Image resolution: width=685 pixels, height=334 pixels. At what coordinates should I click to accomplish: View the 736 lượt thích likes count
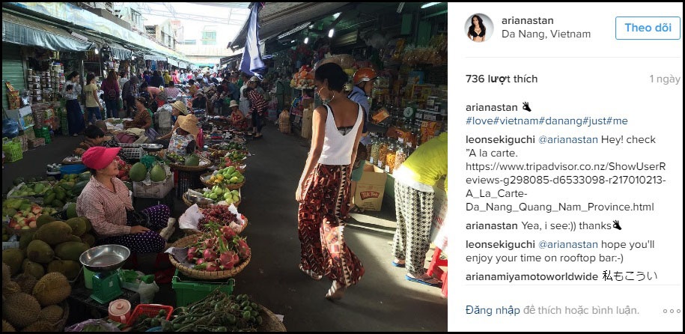[x=502, y=79]
